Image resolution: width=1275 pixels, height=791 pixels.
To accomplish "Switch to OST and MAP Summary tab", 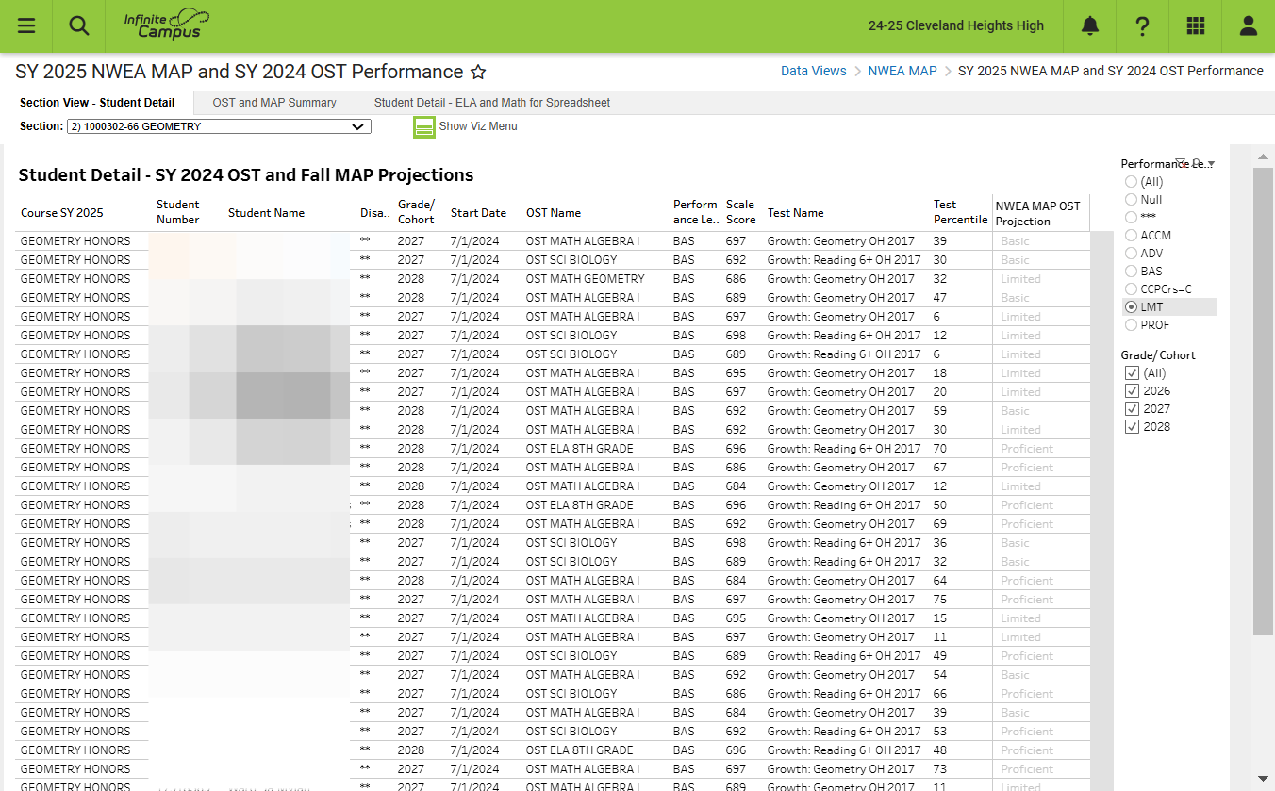I will (x=274, y=103).
